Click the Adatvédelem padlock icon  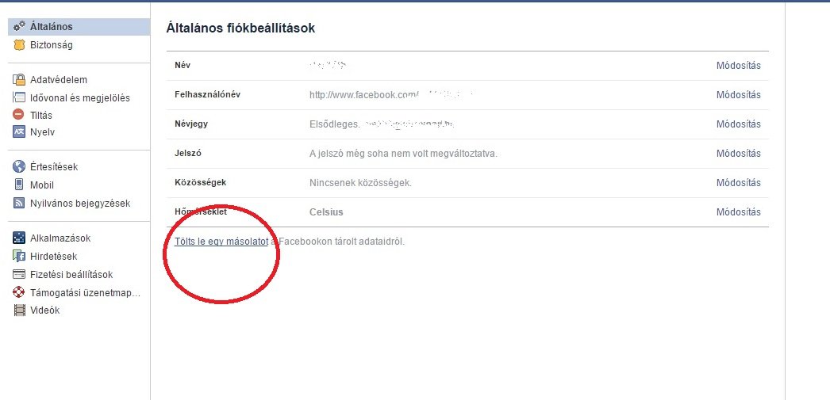point(20,80)
